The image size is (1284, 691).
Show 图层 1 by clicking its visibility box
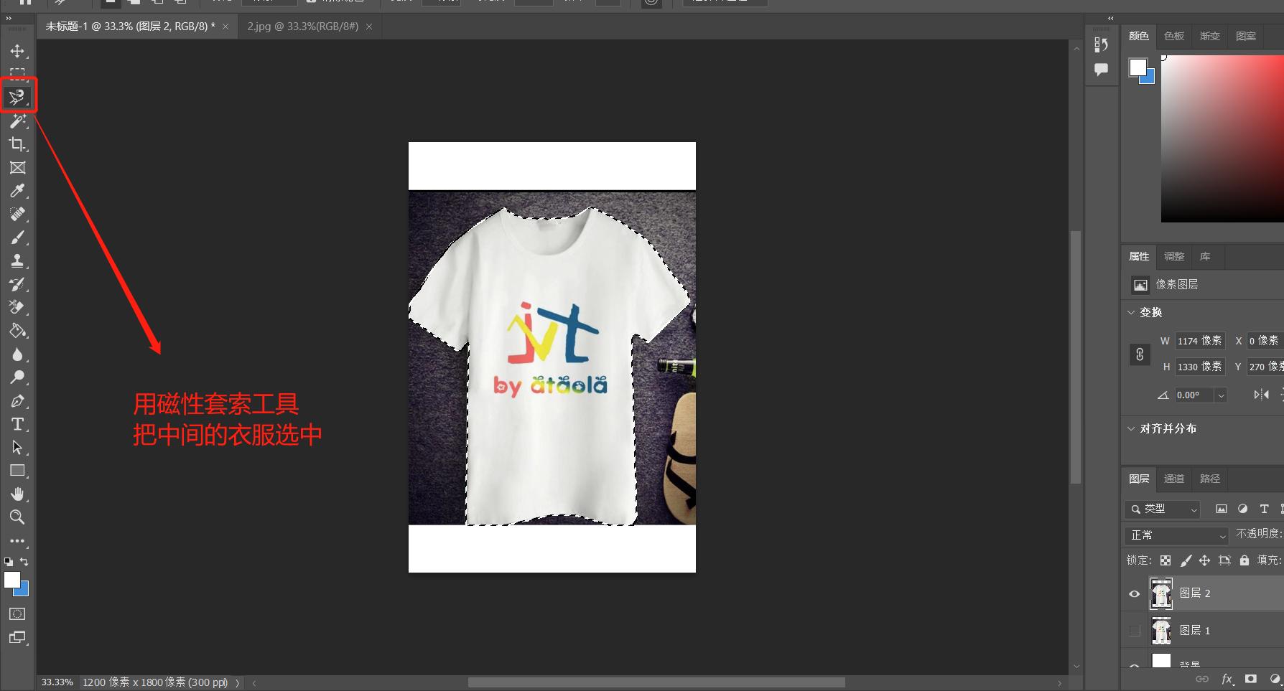coord(1134,631)
